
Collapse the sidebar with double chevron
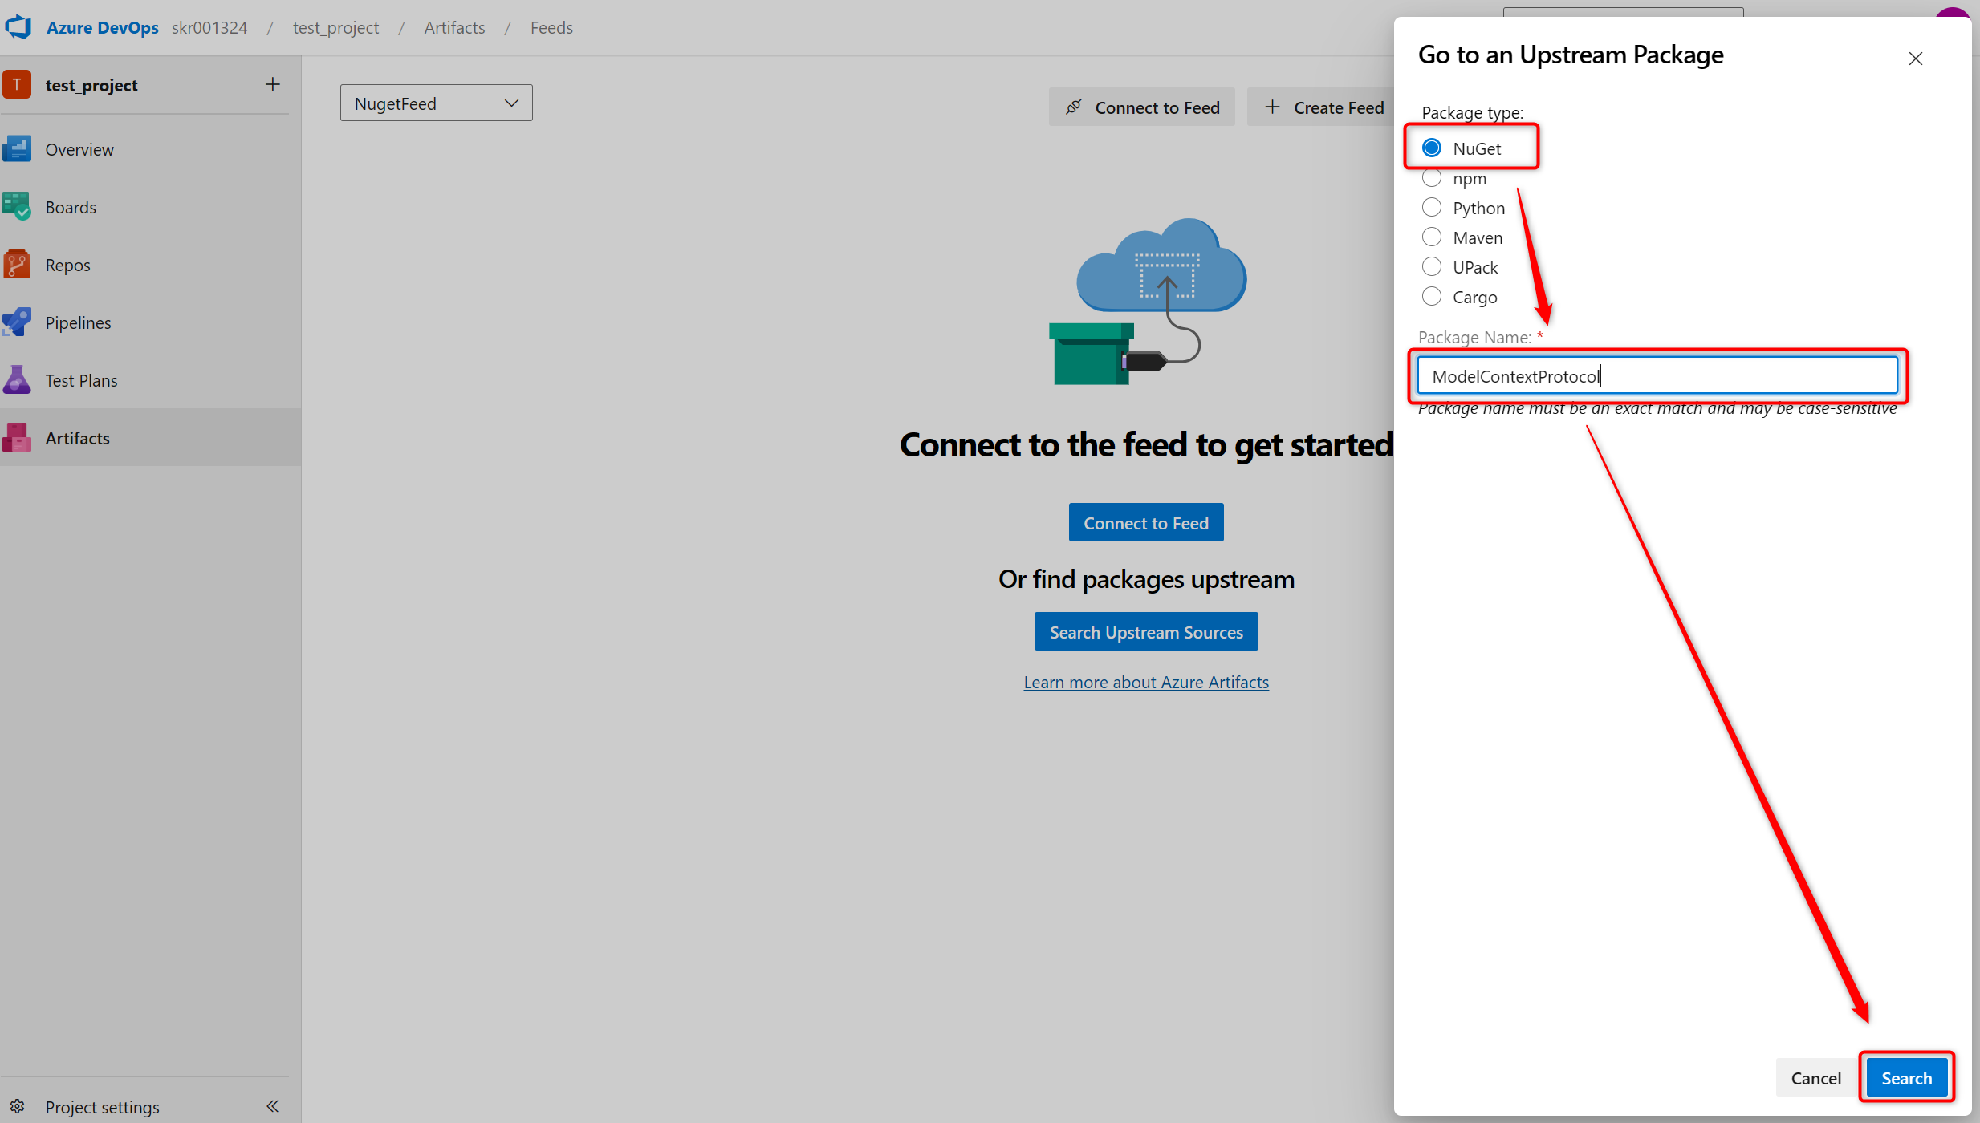click(x=272, y=1107)
